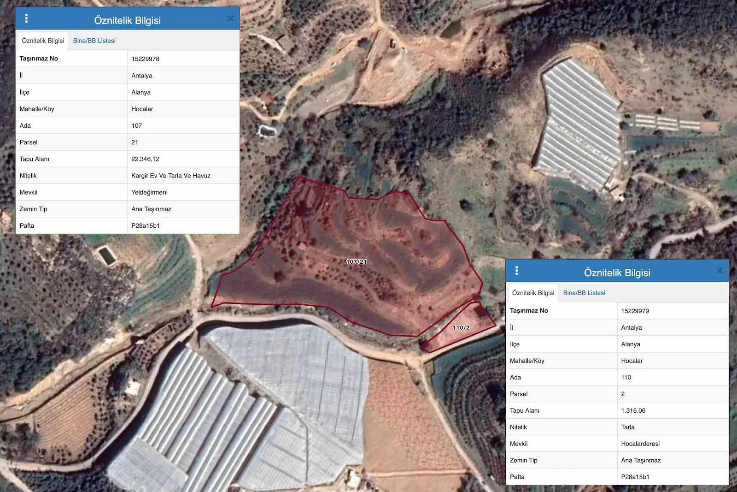Select the Tapu Alanı value 22.346,12
737x492 pixels.
coord(145,159)
